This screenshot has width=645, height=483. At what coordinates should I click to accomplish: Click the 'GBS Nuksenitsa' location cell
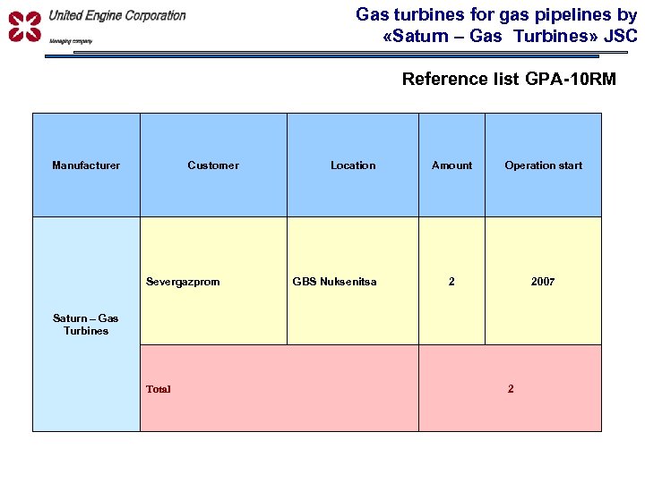353,281
